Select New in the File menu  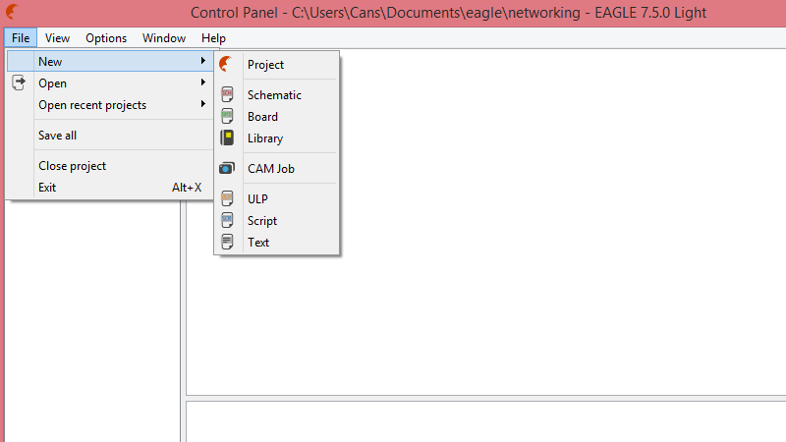point(110,61)
